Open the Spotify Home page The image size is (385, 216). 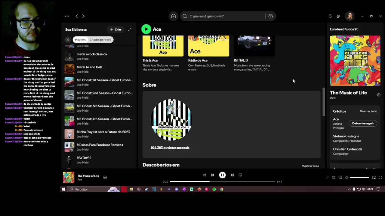(x=174, y=16)
